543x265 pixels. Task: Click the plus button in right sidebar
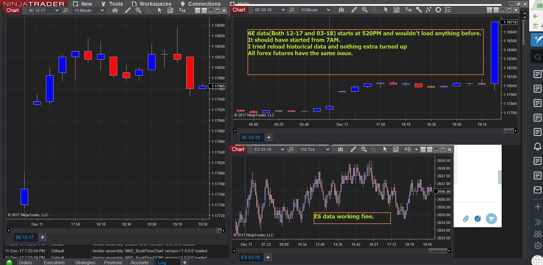click(x=537, y=207)
